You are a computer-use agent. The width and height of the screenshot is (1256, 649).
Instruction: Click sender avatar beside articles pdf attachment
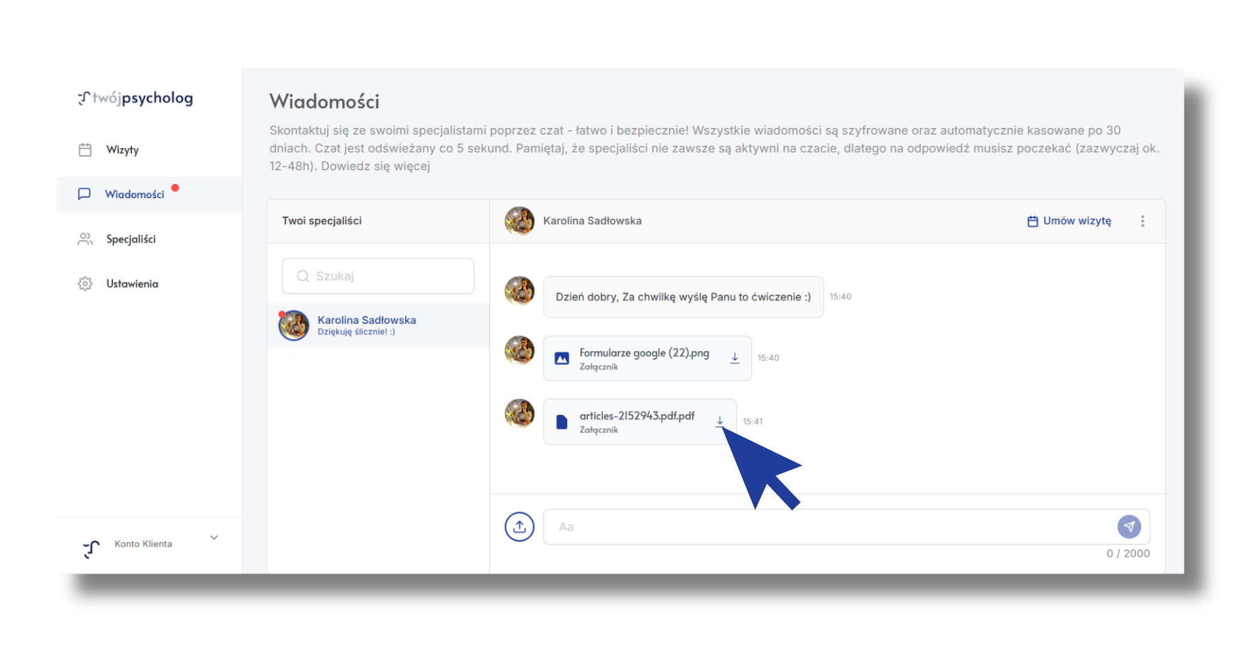[520, 414]
